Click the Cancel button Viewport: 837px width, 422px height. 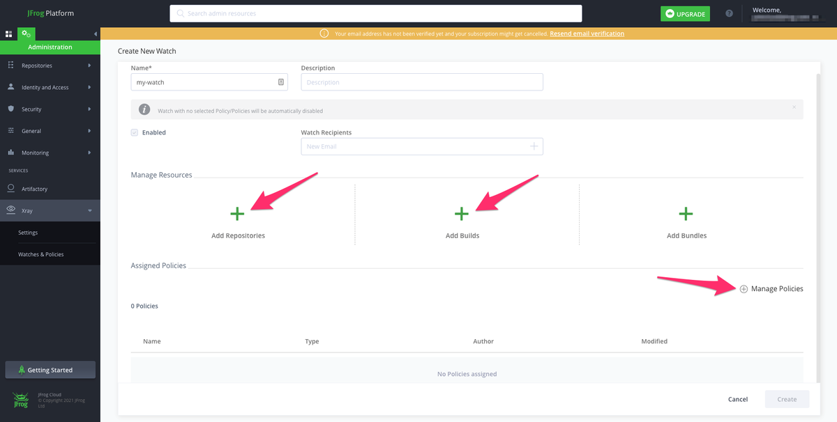coord(738,399)
